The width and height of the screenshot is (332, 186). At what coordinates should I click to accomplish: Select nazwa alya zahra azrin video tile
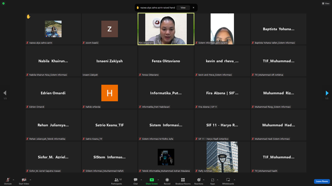click(x=53, y=29)
